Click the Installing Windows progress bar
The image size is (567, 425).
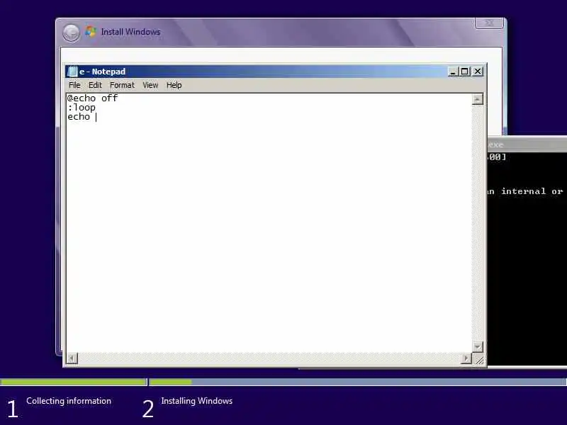pyautogui.click(x=358, y=382)
